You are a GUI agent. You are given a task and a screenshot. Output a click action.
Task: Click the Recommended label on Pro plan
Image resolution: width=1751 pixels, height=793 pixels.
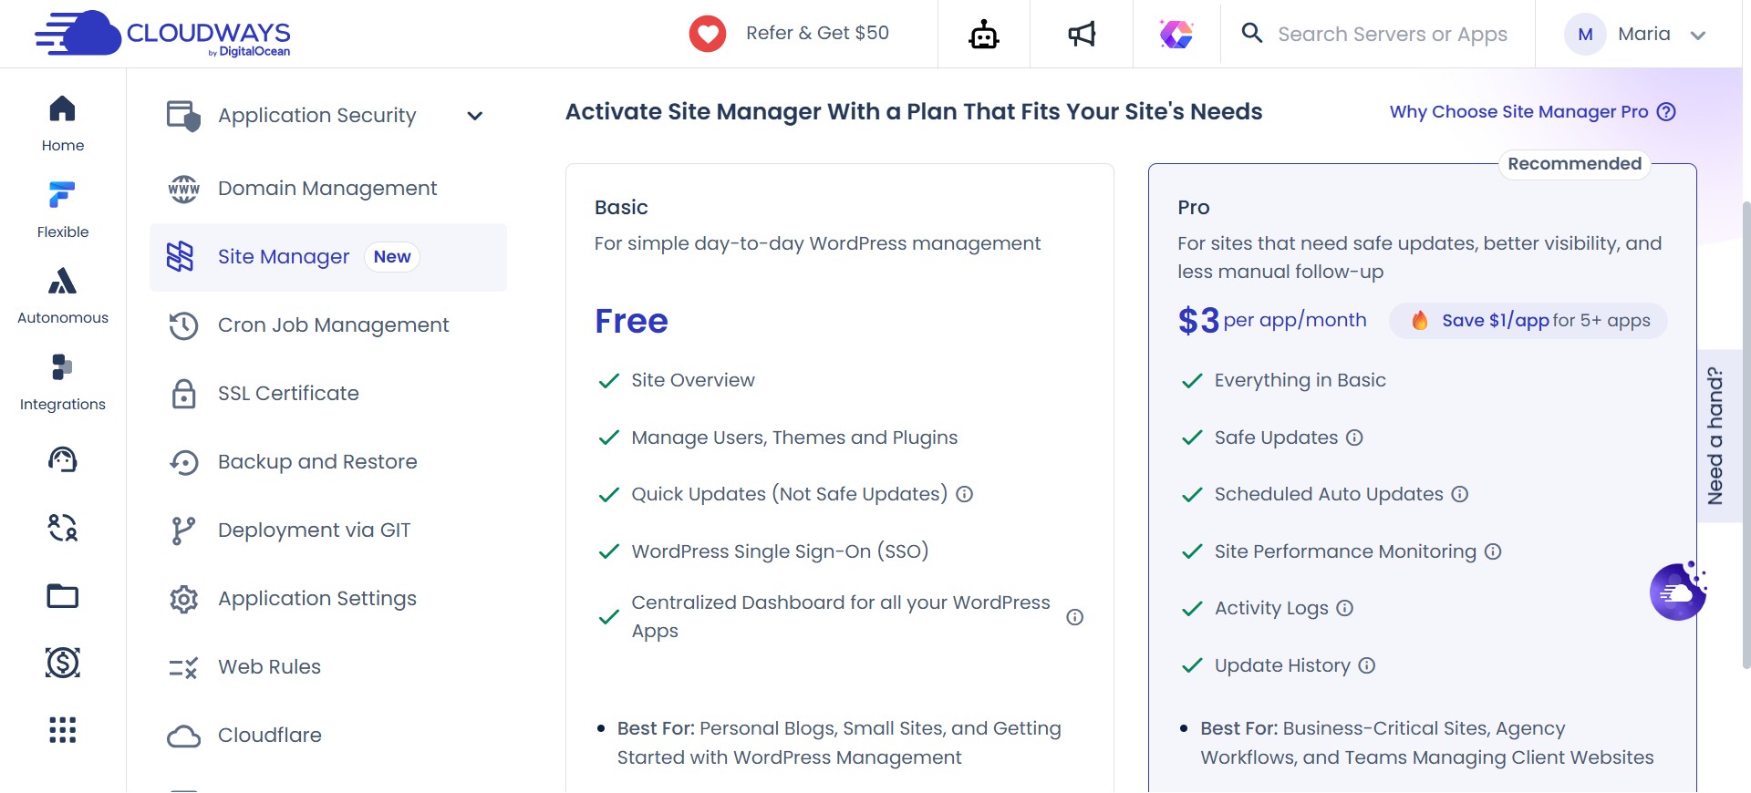coord(1575,164)
